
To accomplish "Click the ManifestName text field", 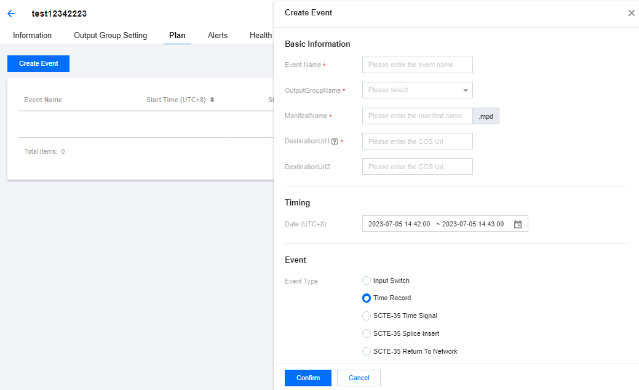I will click(417, 116).
